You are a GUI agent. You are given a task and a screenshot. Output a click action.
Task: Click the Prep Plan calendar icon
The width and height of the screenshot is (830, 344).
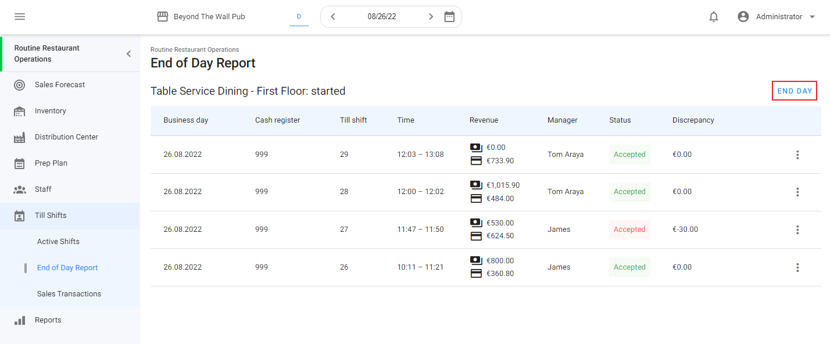[19, 163]
